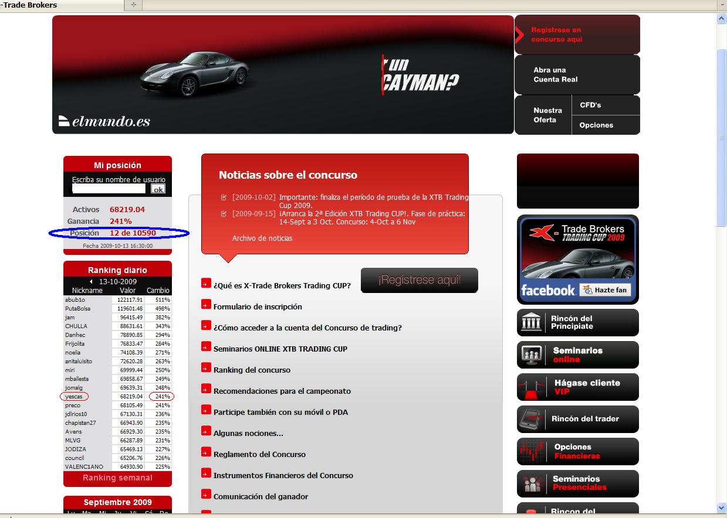The image size is (727, 518).
Task: Click previous-day arrow next to 13-10-2009
Action: (92, 281)
